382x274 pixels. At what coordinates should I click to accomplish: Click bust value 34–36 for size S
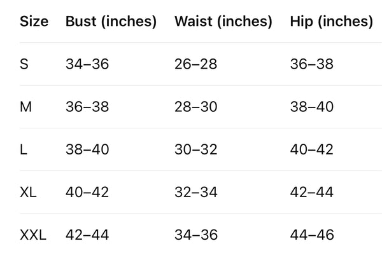(87, 64)
